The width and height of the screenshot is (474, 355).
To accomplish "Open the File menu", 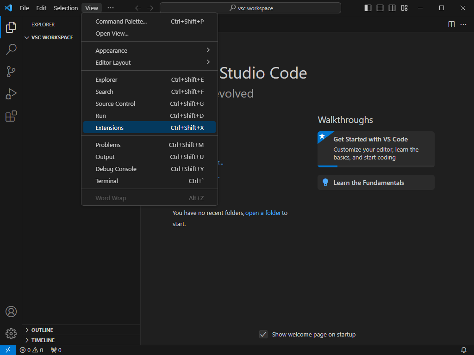I will 25,8.
